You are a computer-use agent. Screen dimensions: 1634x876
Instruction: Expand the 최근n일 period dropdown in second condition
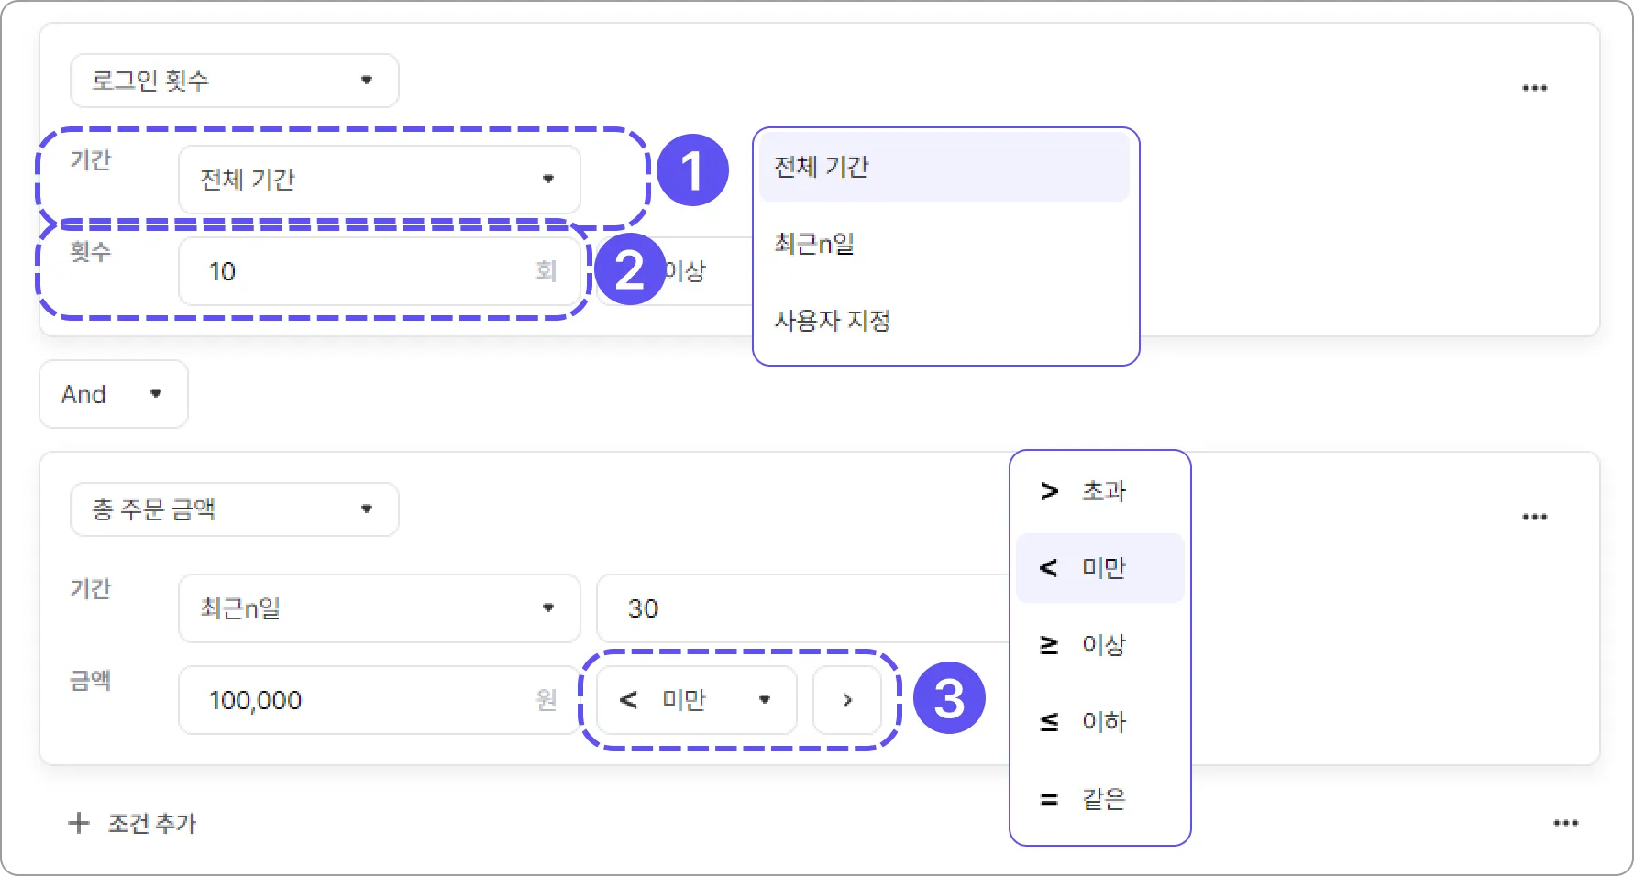379,608
